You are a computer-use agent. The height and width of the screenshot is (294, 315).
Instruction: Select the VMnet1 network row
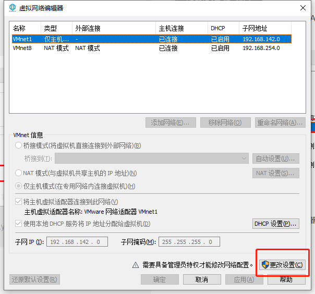click(x=152, y=39)
